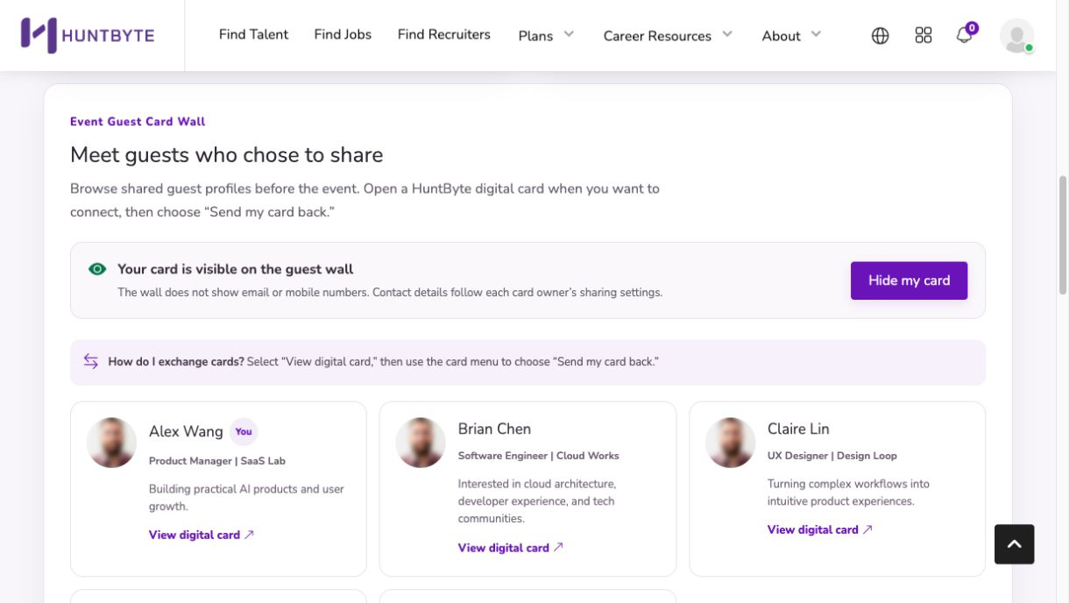Screen dimensions: 1069x603
Task: Click the 'You' badge on Alex Wang
Action: point(244,431)
